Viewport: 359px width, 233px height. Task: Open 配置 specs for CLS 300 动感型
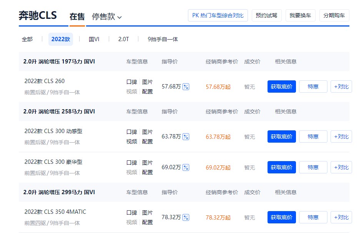click(147, 141)
